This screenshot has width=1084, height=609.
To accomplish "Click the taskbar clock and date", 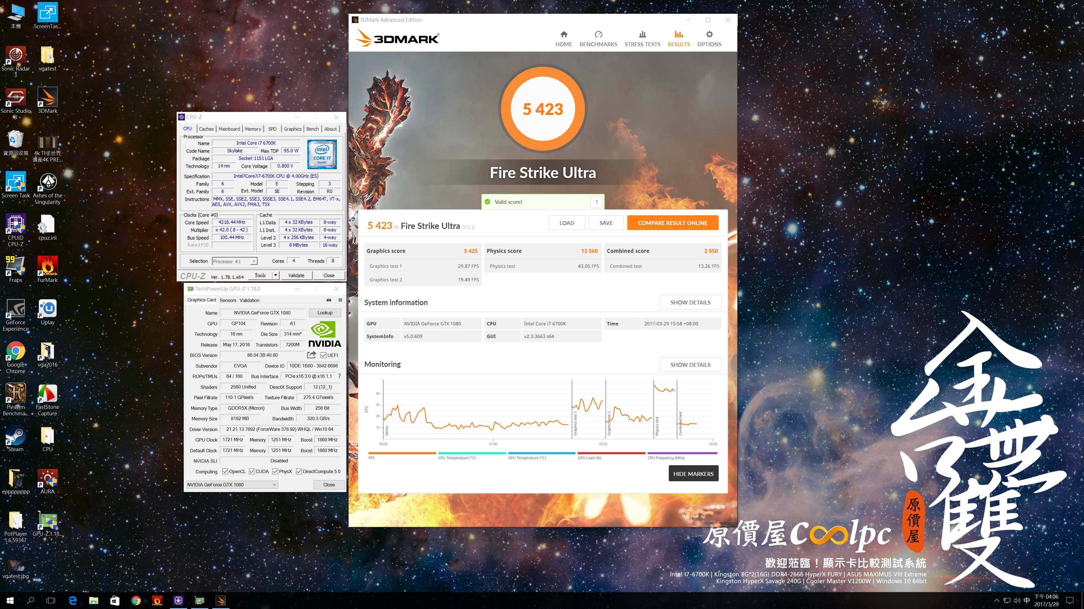I will (1046, 601).
